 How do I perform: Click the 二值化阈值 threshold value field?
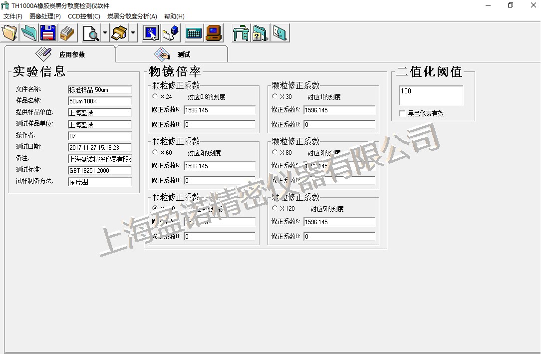(431, 95)
